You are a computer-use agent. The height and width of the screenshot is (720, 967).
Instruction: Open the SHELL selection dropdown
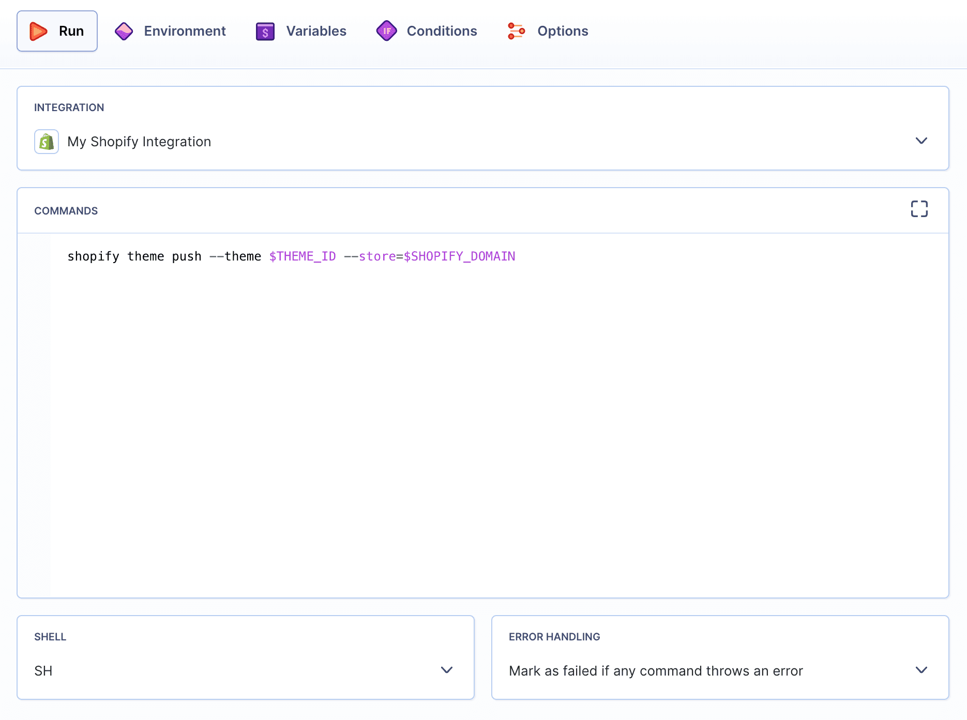coord(447,670)
